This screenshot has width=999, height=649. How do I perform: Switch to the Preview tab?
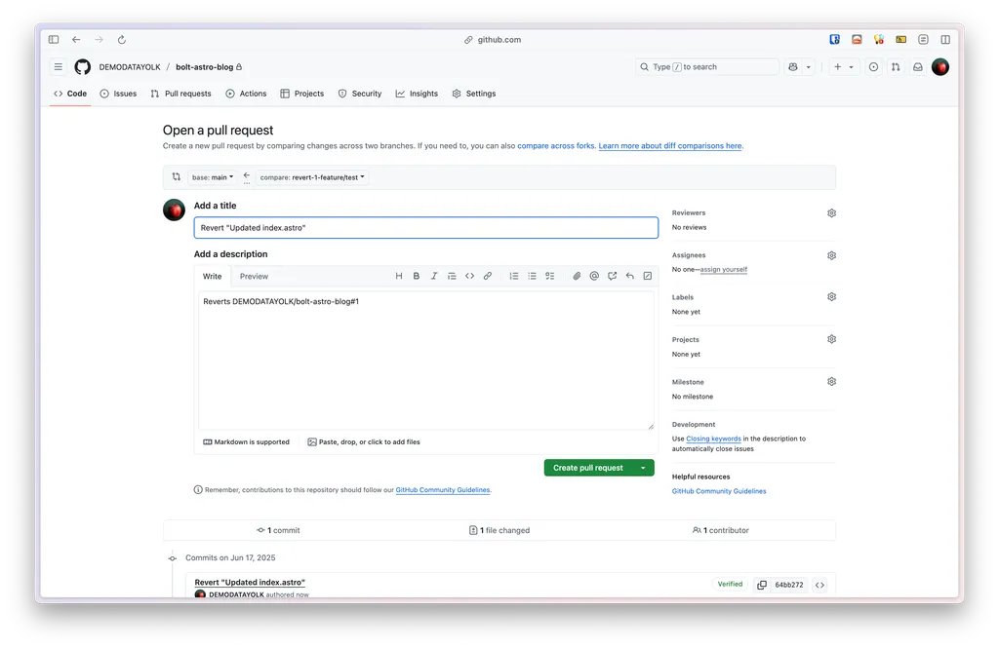point(254,276)
